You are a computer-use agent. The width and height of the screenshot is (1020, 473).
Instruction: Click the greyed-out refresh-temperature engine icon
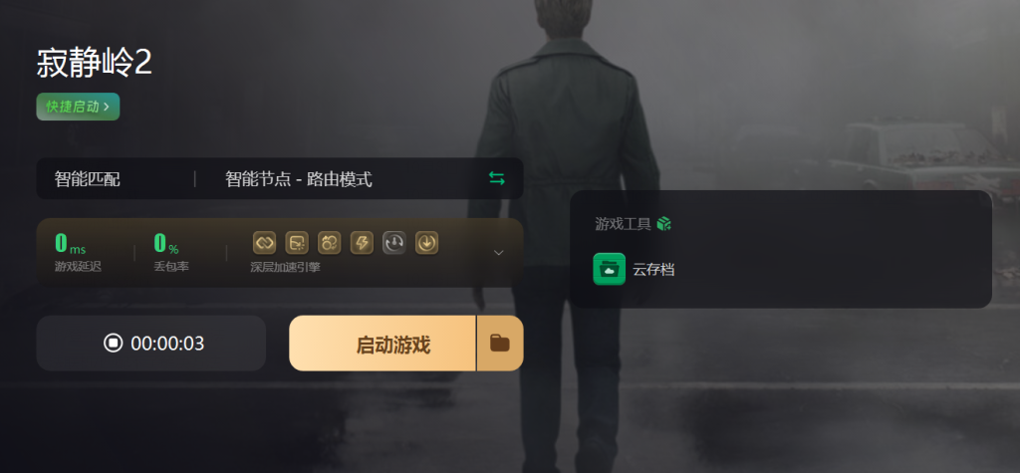pyautogui.click(x=394, y=243)
